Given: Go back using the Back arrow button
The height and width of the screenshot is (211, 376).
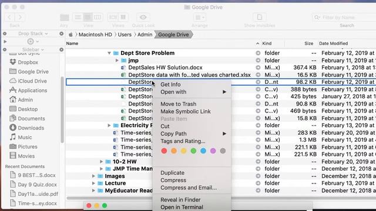Looking at the screenshot, I should click(x=9, y=17).
